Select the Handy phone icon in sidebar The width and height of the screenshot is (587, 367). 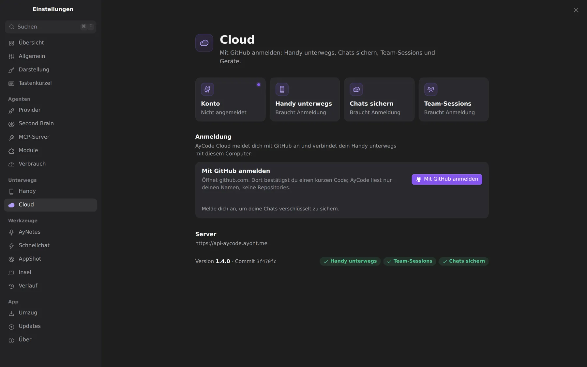click(x=11, y=191)
